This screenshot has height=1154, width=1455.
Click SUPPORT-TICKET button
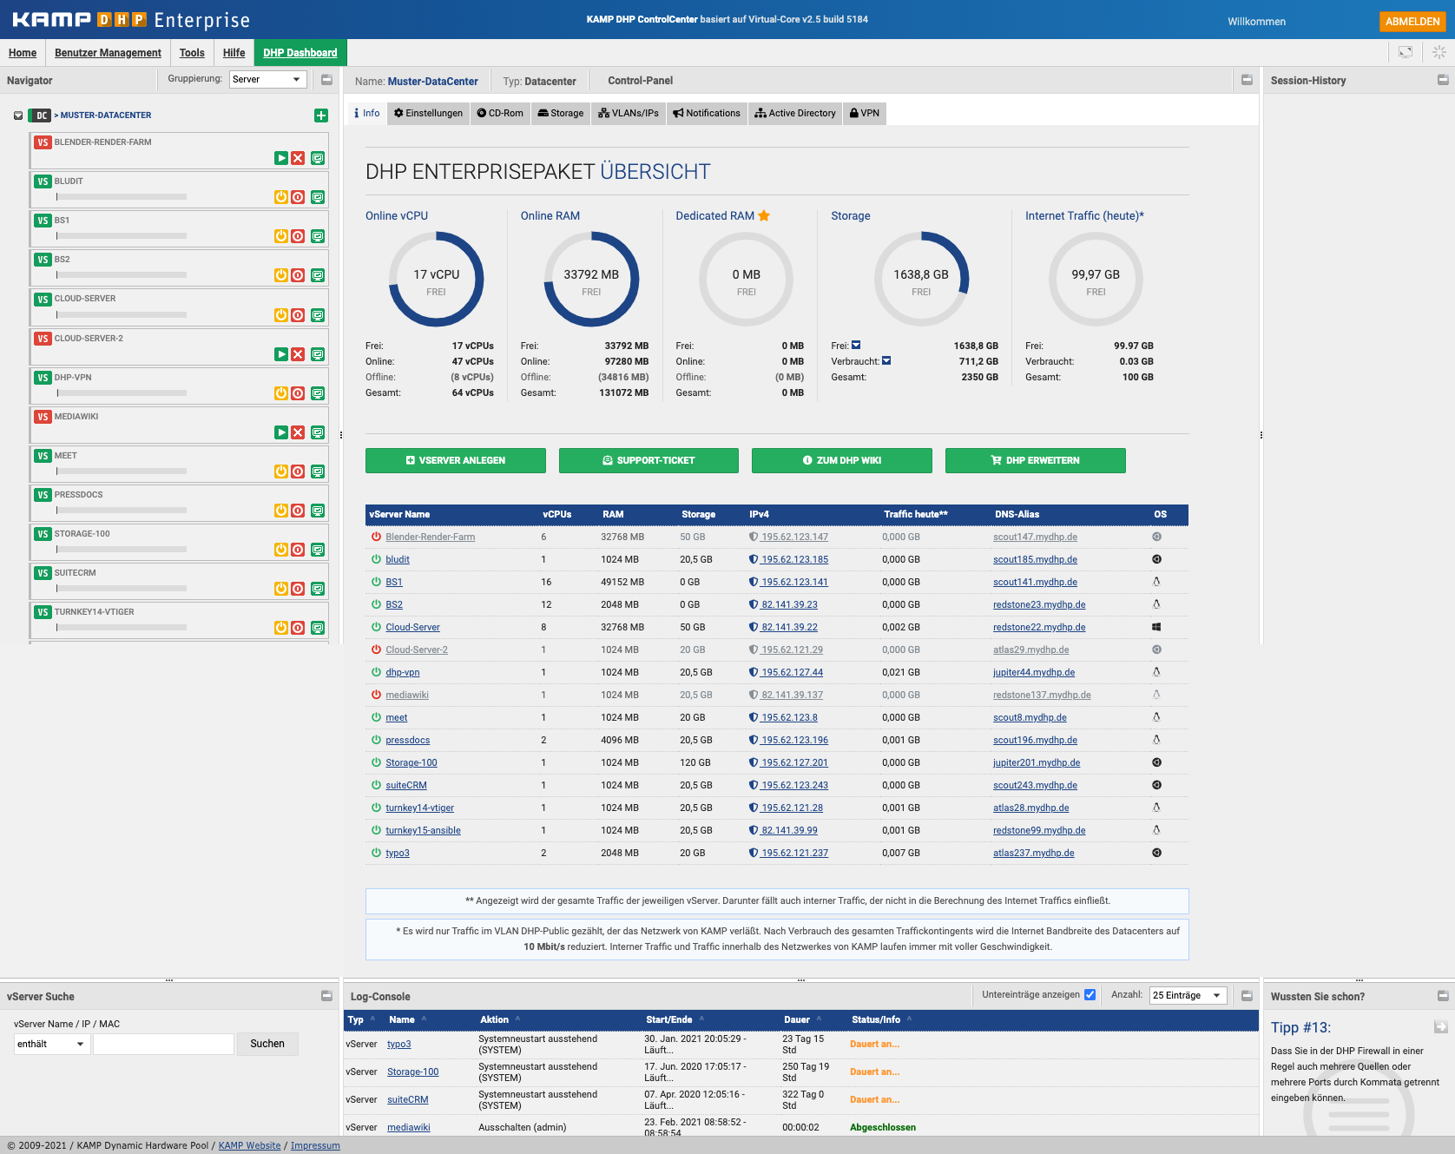click(x=648, y=460)
